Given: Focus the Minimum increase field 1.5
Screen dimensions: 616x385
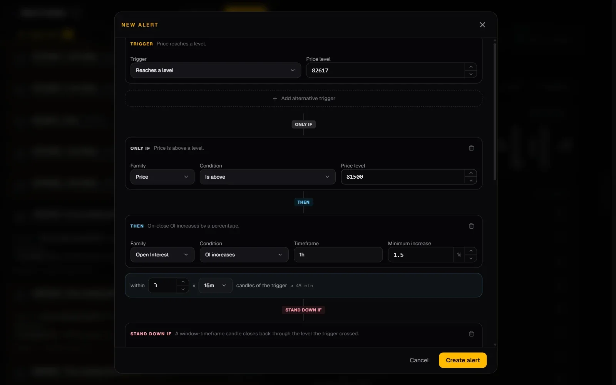Looking at the screenshot, I should tap(420, 254).
